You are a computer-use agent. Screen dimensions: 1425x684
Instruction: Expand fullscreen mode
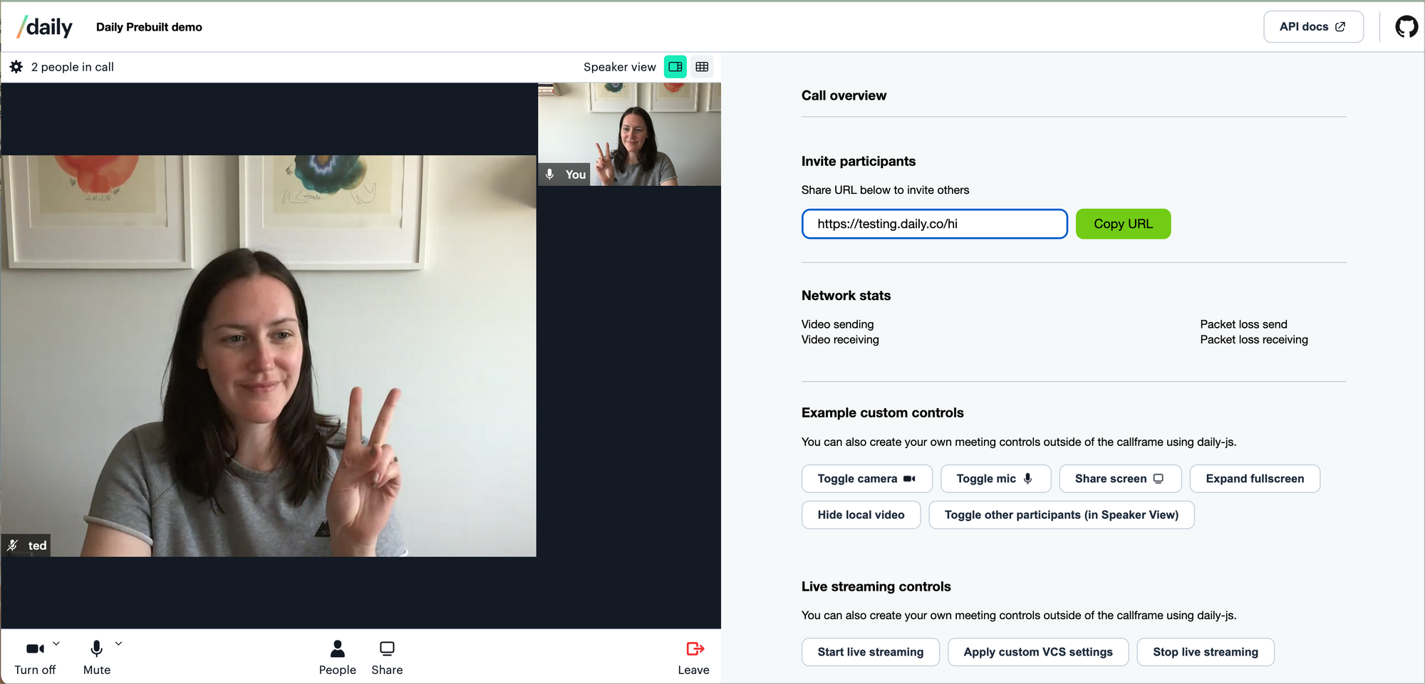[1254, 478]
